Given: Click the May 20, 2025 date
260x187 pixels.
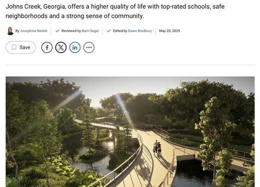Looking at the screenshot, I should tap(169, 31).
